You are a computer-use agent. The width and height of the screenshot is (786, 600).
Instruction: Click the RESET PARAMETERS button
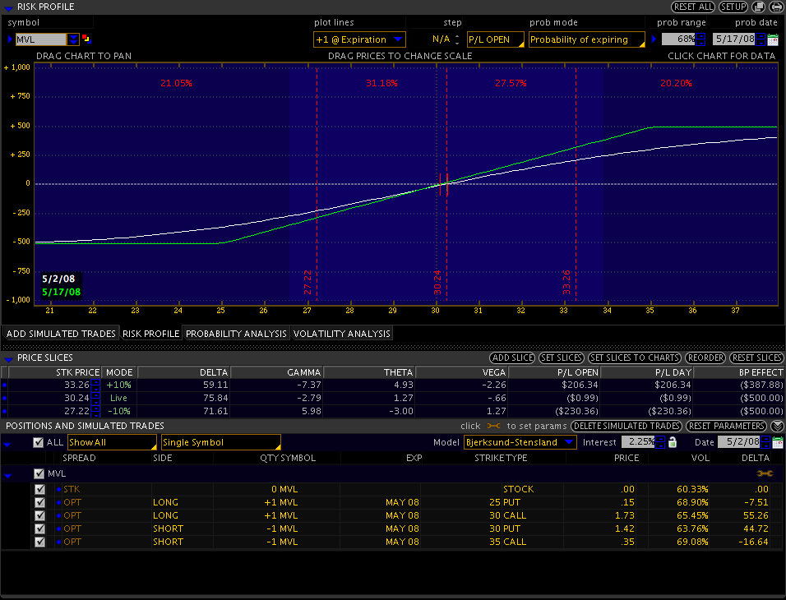click(726, 426)
